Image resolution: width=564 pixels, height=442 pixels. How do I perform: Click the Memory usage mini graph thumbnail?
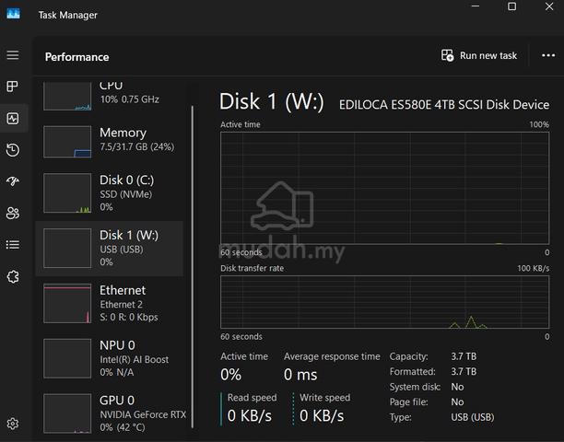[x=67, y=142]
